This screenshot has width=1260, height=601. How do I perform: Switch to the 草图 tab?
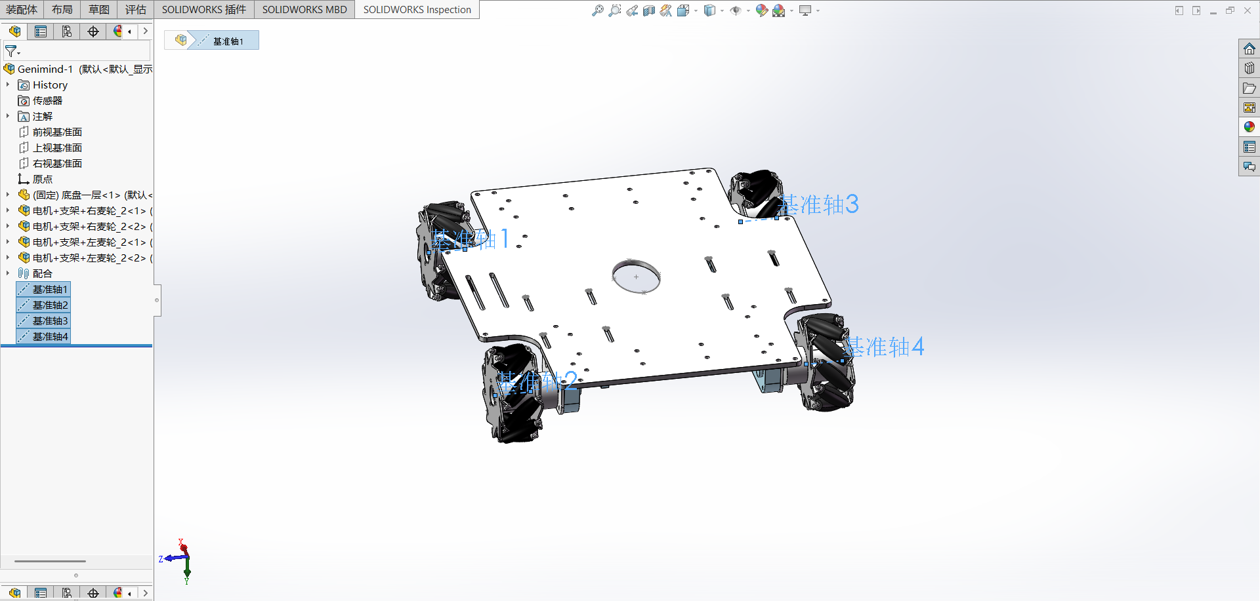coord(99,10)
